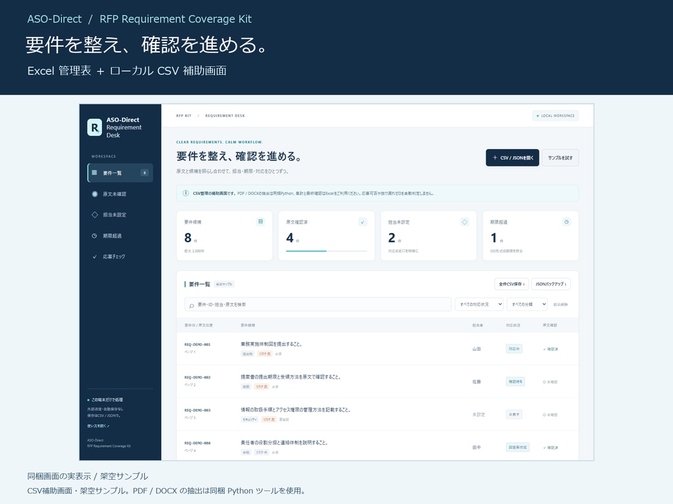Click the REQ-DEMO-001 ID

pos(197,345)
